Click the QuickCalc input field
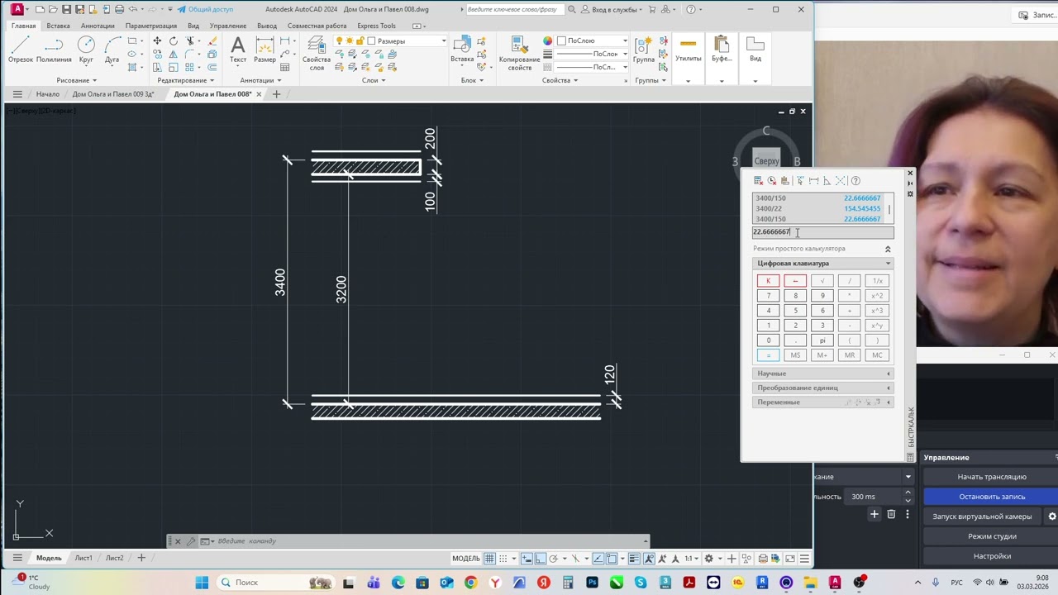The width and height of the screenshot is (1058, 595). coord(822,232)
